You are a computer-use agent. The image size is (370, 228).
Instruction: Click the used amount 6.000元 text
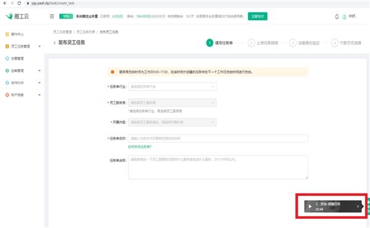pyautogui.click(x=118, y=16)
